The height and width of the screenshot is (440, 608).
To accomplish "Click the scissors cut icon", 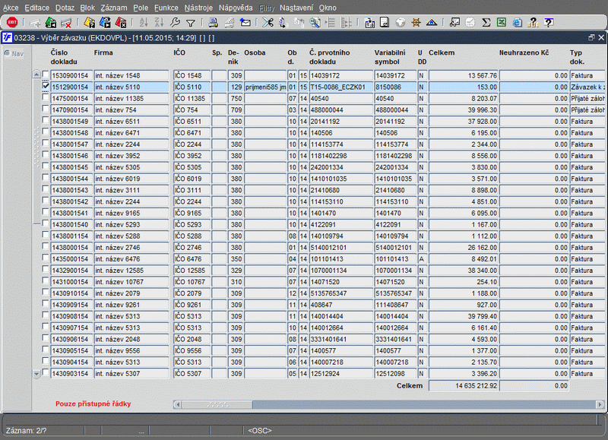I will tap(268, 23).
